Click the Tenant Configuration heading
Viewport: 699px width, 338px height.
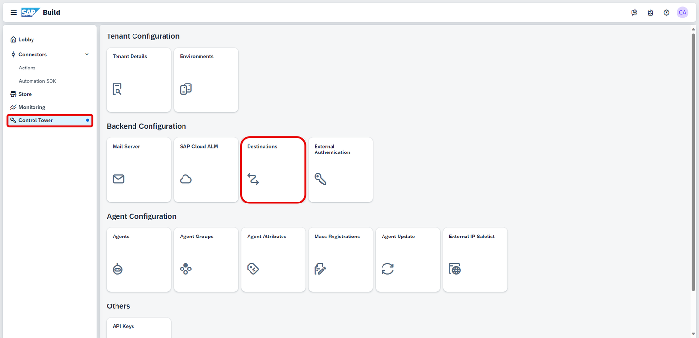tap(143, 36)
